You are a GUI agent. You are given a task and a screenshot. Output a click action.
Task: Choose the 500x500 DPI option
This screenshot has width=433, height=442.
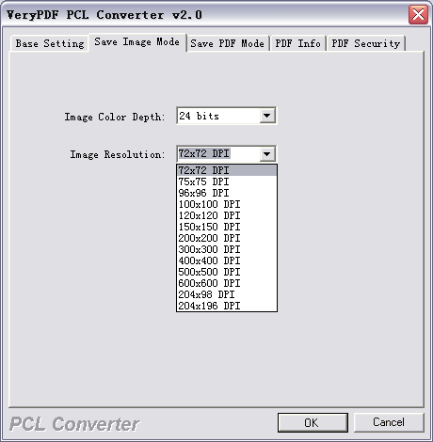(x=227, y=272)
